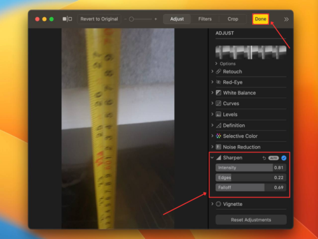Click the Selective Color dots icon
The width and height of the screenshot is (318, 239).
point(218,136)
